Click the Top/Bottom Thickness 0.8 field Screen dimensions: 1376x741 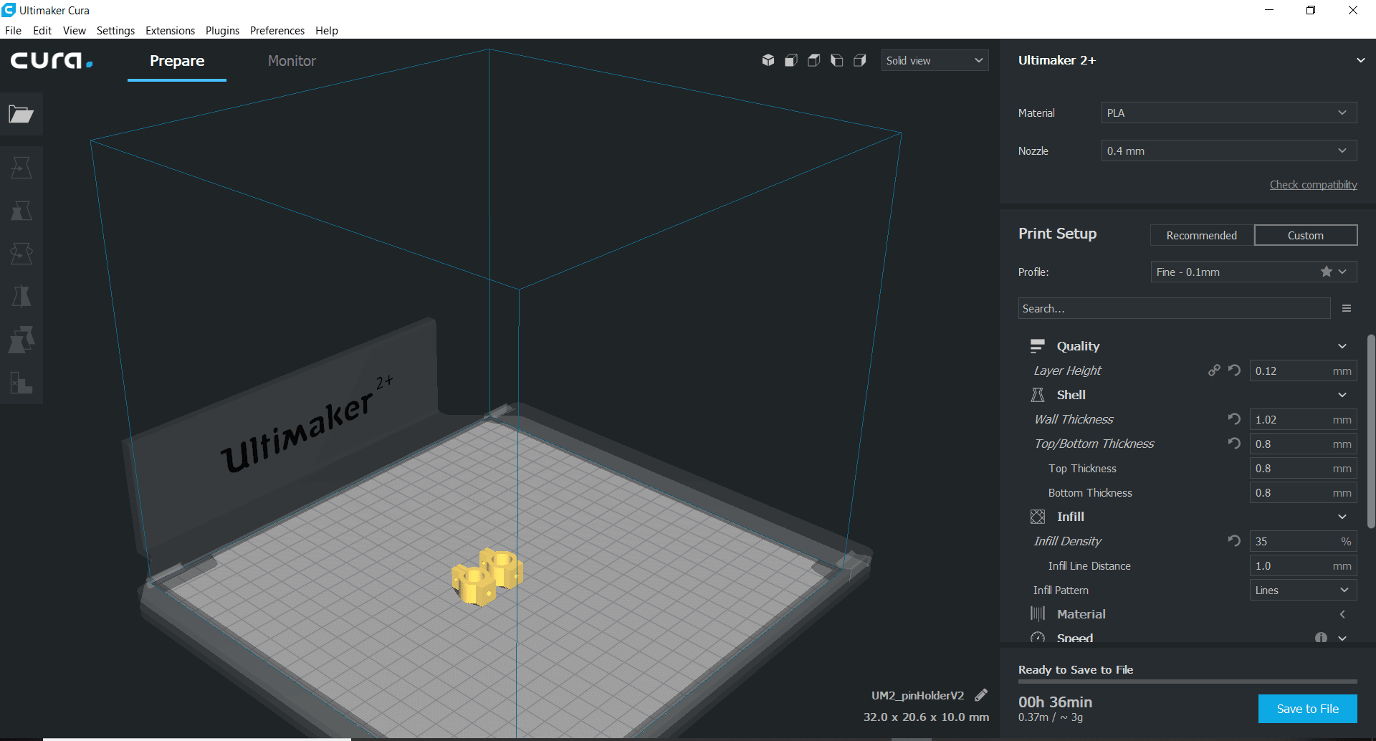(x=1303, y=444)
